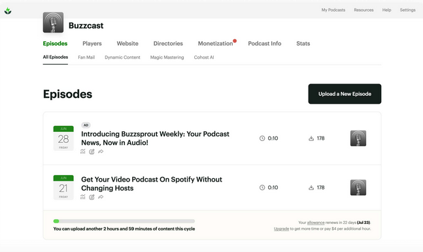The width and height of the screenshot is (423, 252).
Task: Open the Directories tab
Action: [168, 43]
